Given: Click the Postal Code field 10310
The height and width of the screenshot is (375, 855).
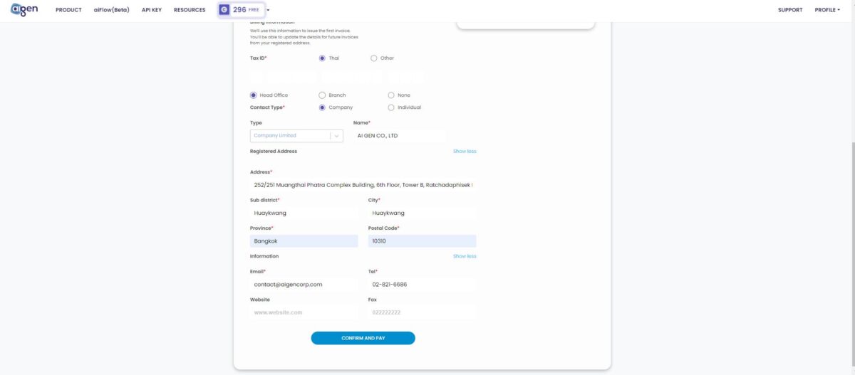Looking at the screenshot, I should [423, 241].
